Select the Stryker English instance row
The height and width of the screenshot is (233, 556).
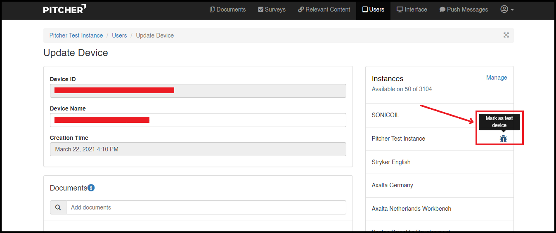coord(391,162)
